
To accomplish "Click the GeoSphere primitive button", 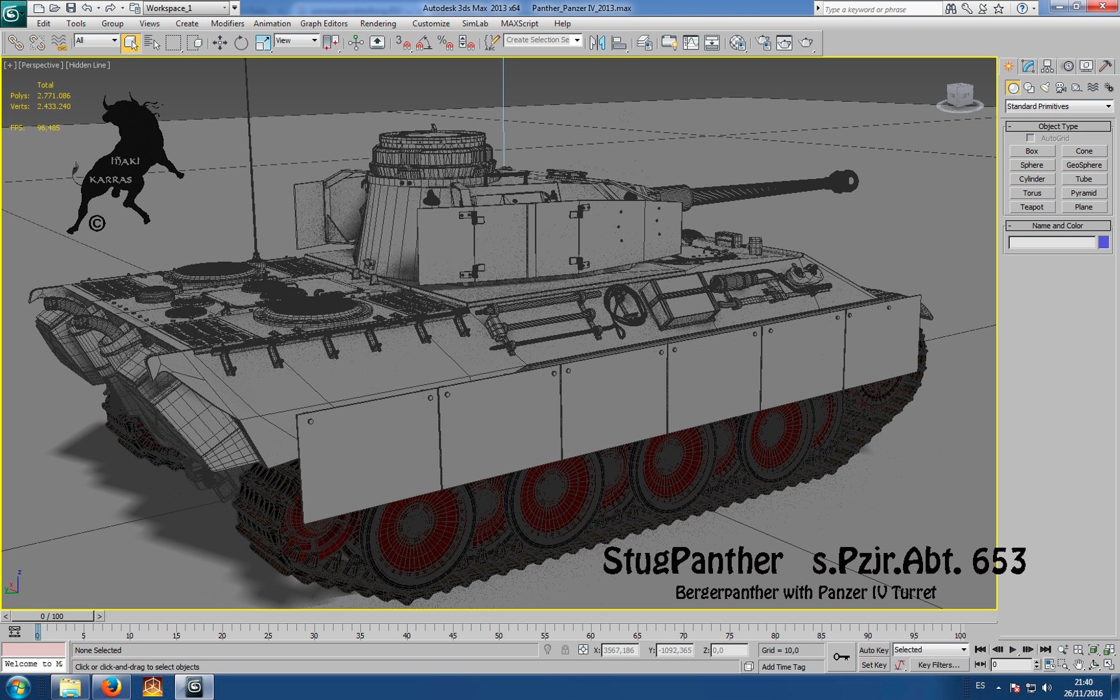I will click(x=1084, y=165).
